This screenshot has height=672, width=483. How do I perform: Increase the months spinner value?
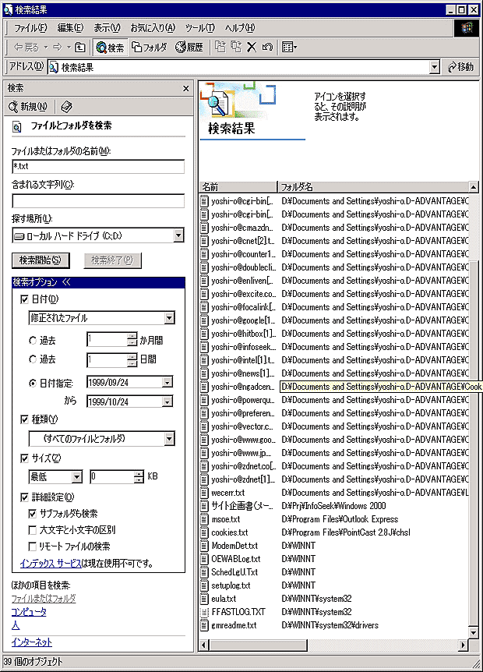132,336
